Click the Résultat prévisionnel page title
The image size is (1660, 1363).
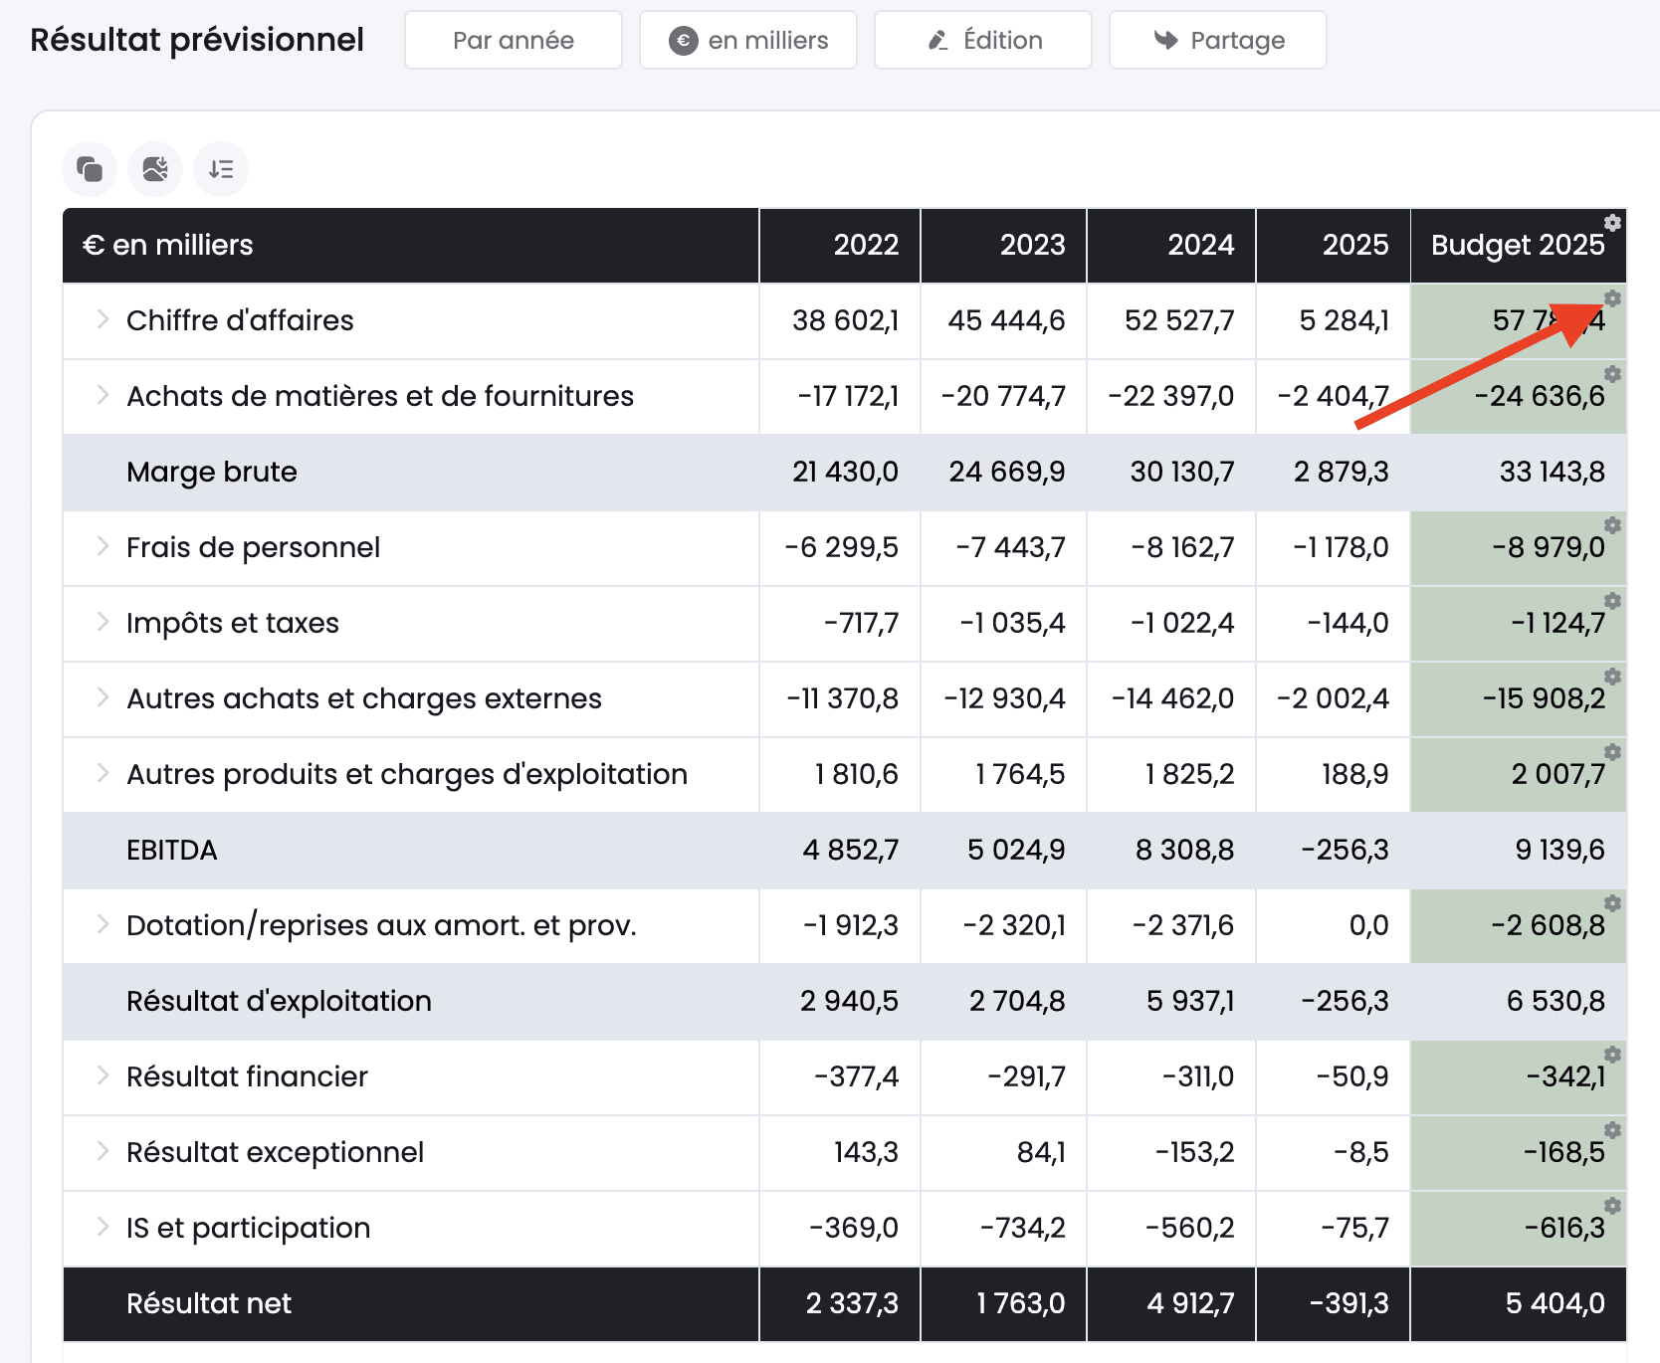[x=197, y=40]
